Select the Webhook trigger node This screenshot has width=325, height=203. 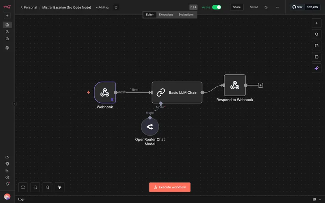coord(105,93)
